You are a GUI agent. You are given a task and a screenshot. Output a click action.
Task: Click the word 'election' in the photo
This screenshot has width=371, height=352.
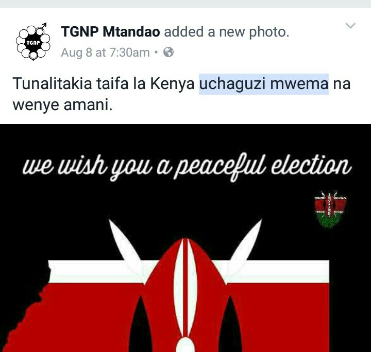311,165
